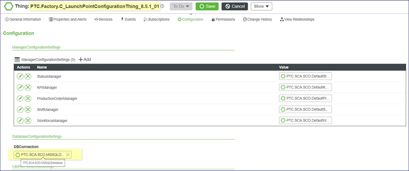Click the Name column header

[x=42, y=67]
